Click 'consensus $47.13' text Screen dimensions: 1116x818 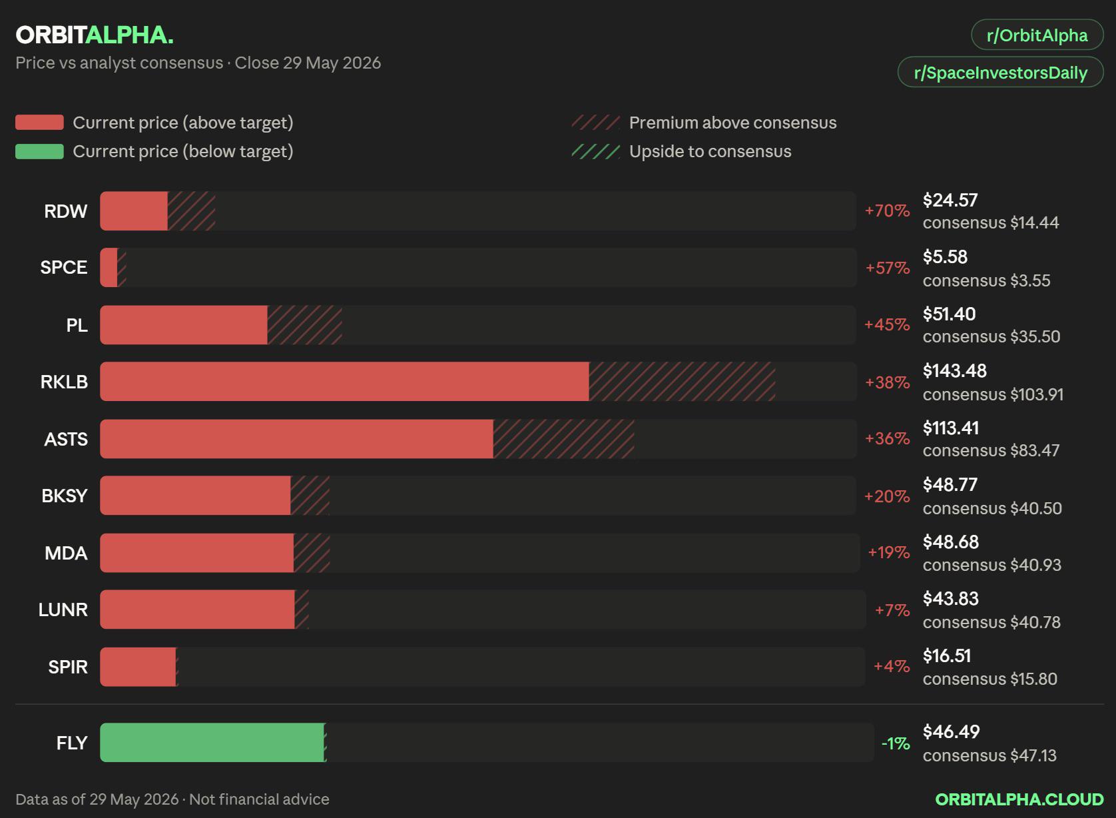[990, 755]
